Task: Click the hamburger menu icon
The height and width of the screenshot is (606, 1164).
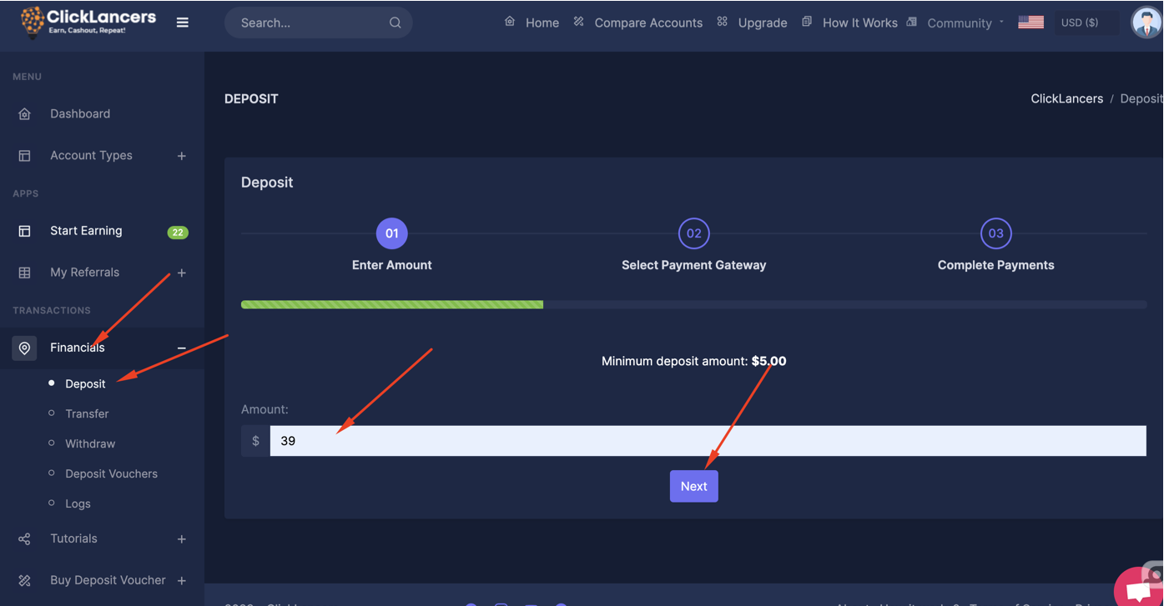Action: tap(182, 23)
